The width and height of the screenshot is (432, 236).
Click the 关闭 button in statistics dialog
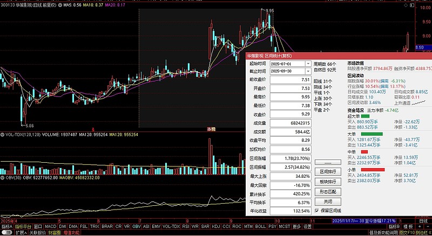pos(328,202)
